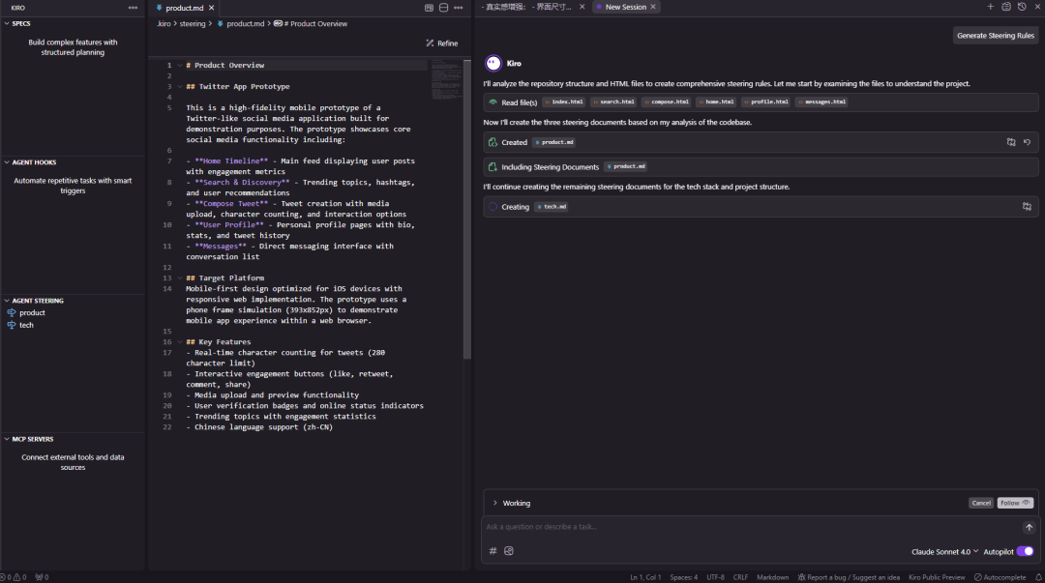
Task: Switch to the product.md editor tab
Action: coord(184,8)
